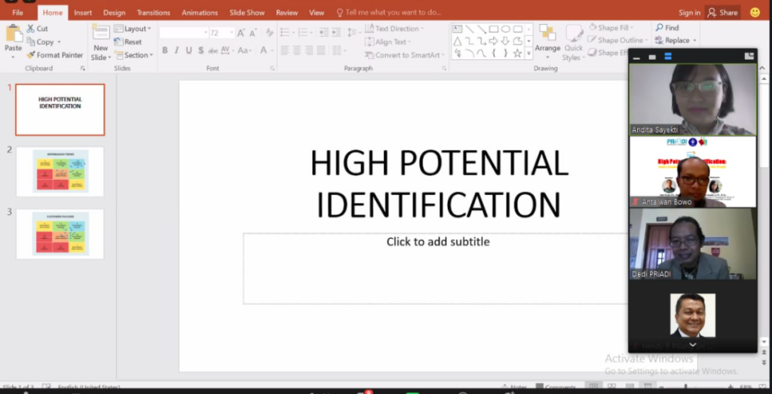The image size is (772, 394).
Task: Open the Transitions ribbon tab
Action: tap(153, 13)
